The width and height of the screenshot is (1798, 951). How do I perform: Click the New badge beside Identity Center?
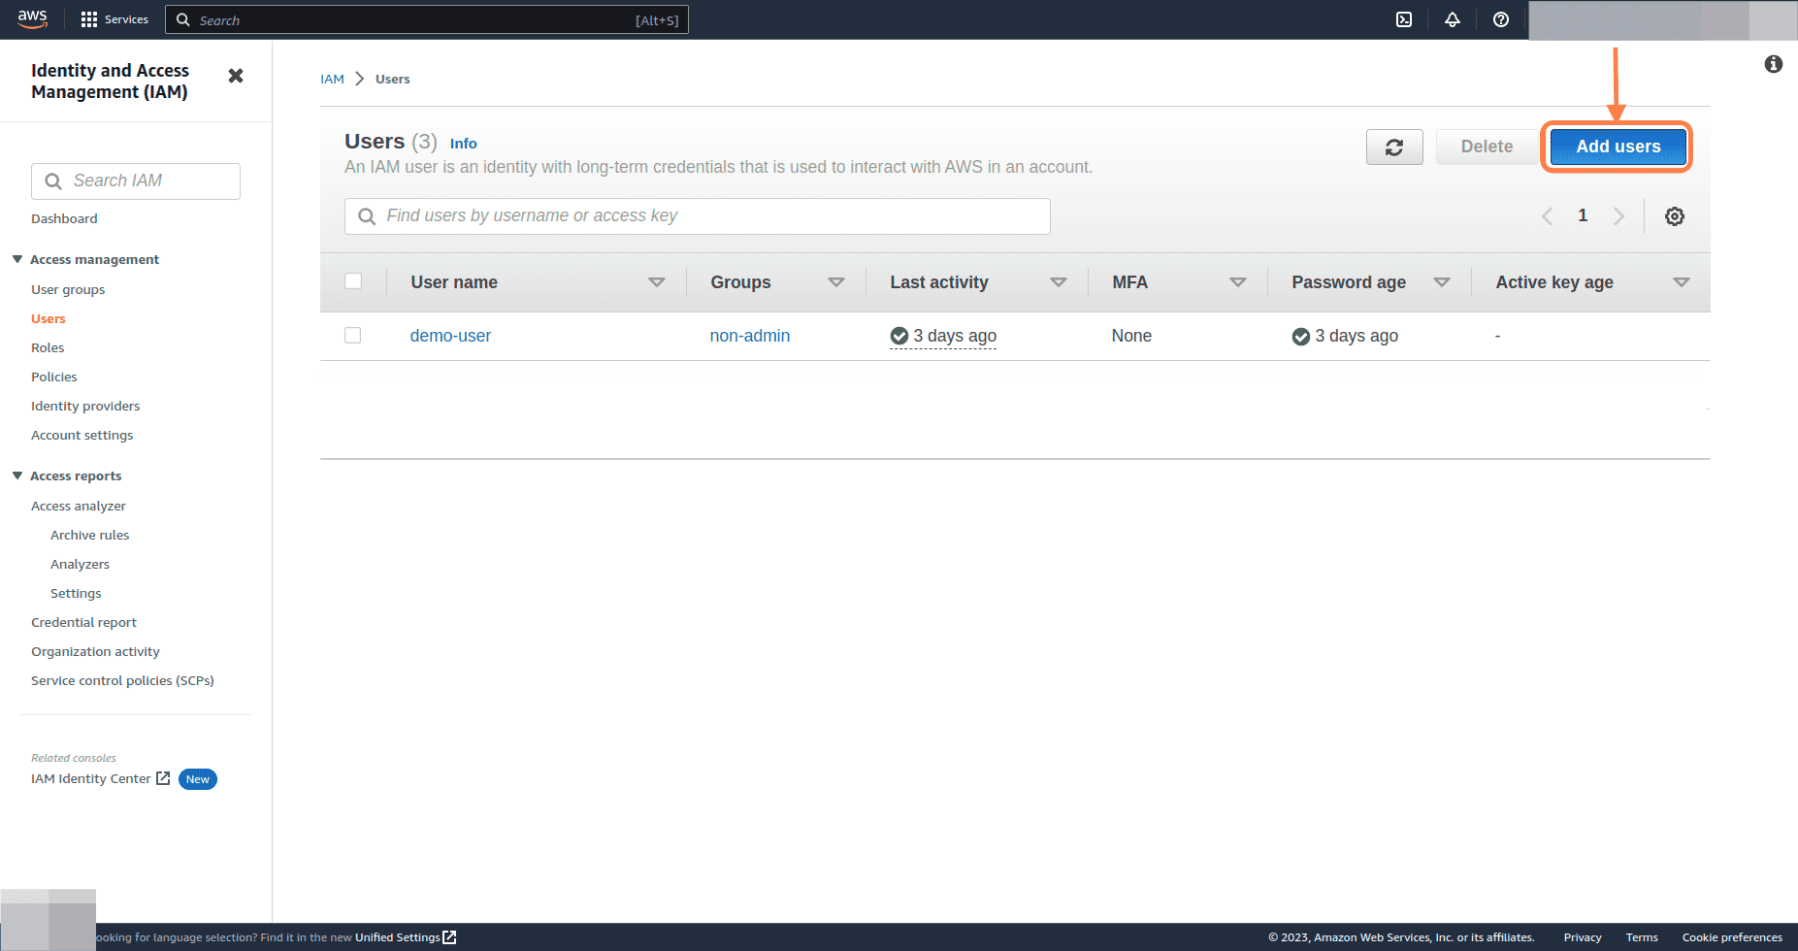tap(198, 779)
